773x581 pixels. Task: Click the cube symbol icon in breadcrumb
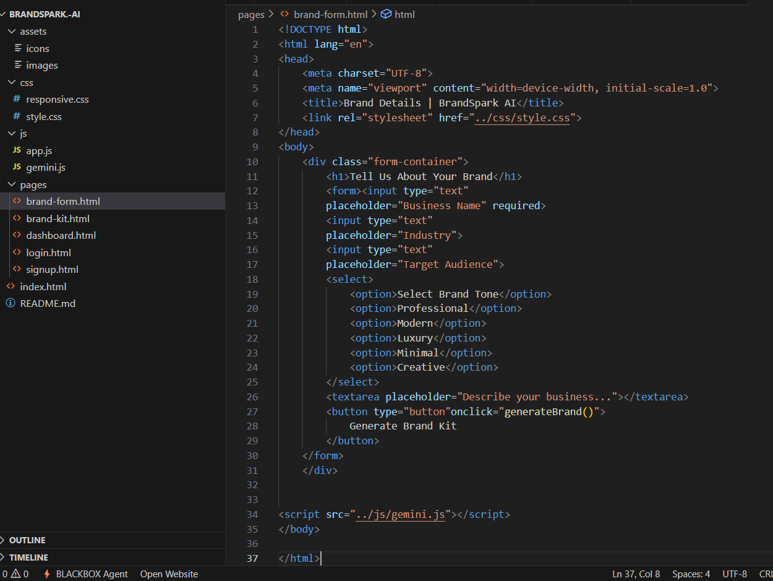click(386, 14)
